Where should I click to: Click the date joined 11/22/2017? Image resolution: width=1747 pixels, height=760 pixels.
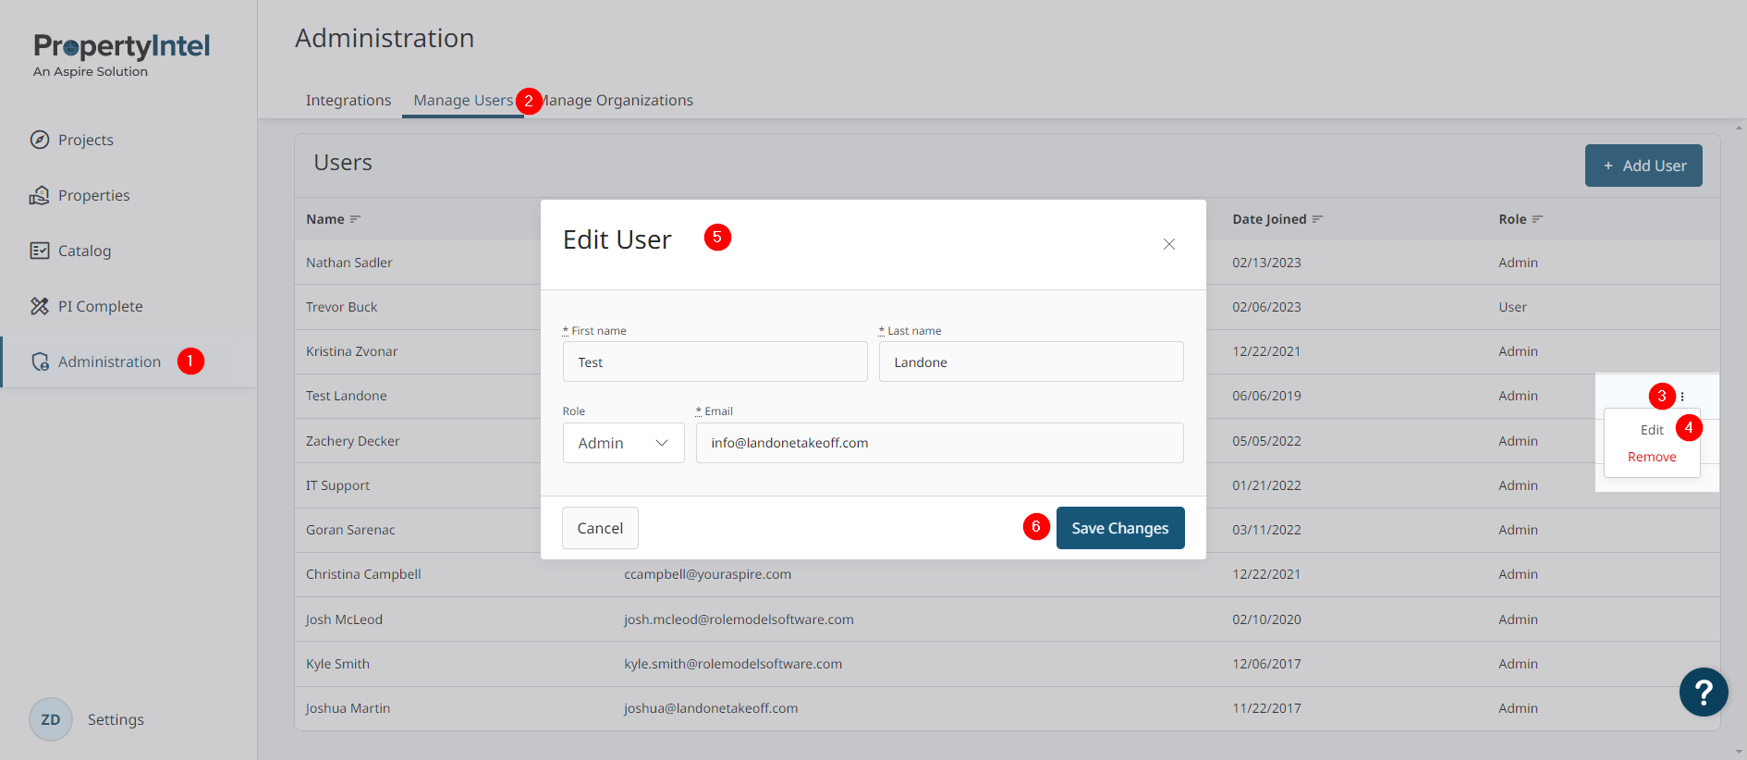click(x=1266, y=708)
